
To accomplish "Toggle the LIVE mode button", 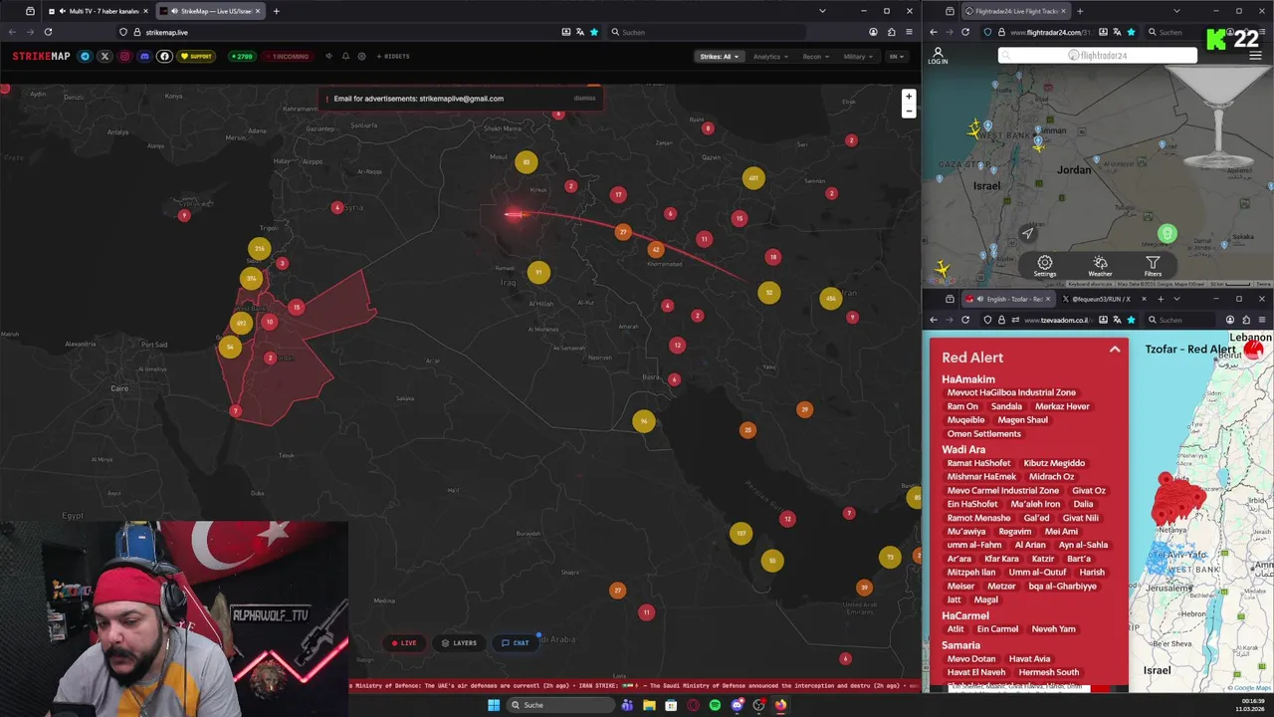I will point(404,643).
